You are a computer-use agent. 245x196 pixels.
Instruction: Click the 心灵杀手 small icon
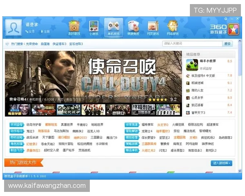[188, 98]
